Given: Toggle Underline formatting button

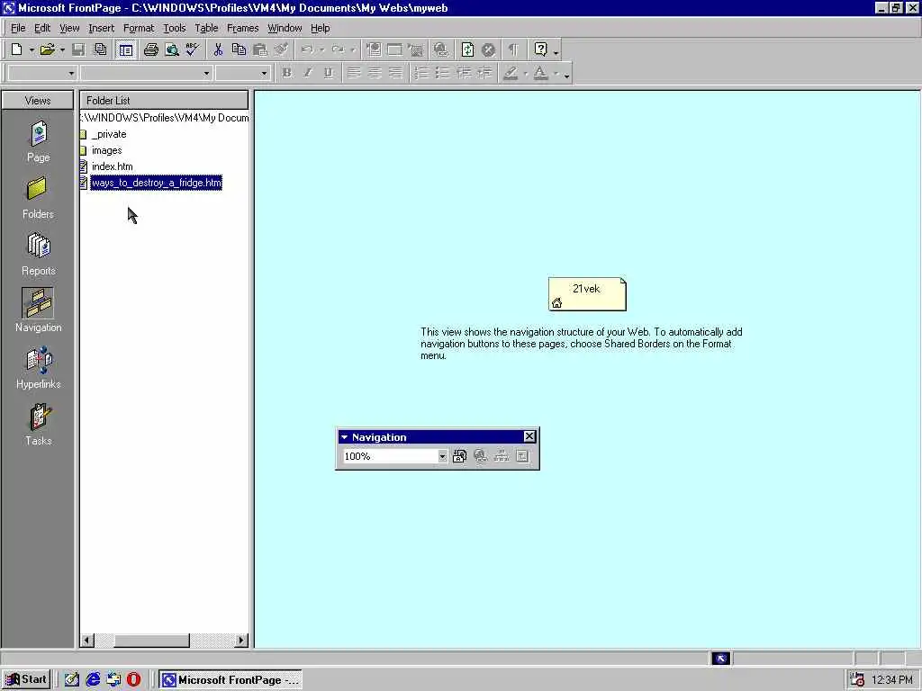Looking at the screenshot, I should point(328,74).
